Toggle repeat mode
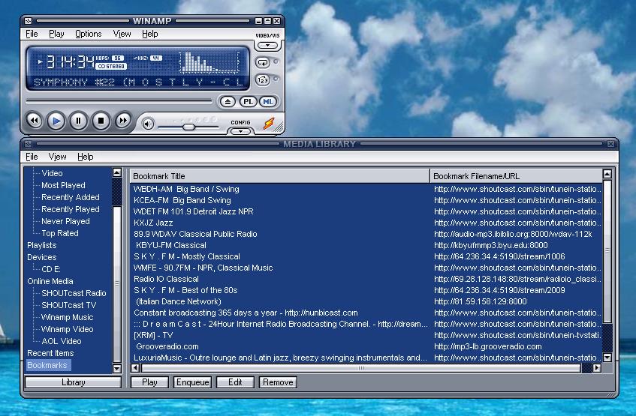 pyautogui.click(x=263, y=63)
